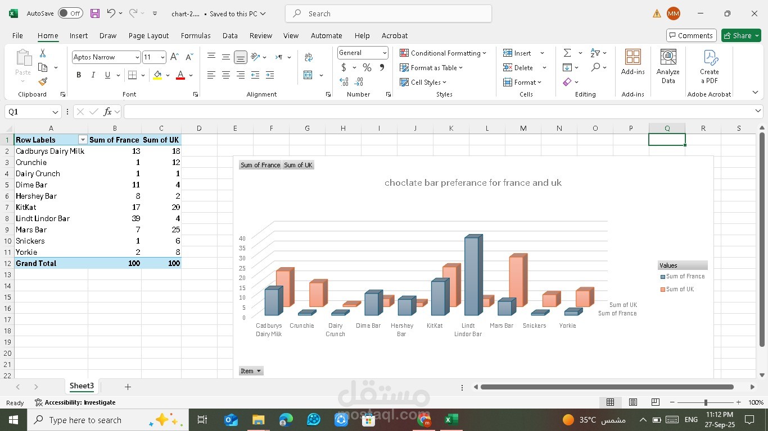Screen dimensions: 768x431
Task: Toggle Bold formatting
Action: [x=79, y=75]
